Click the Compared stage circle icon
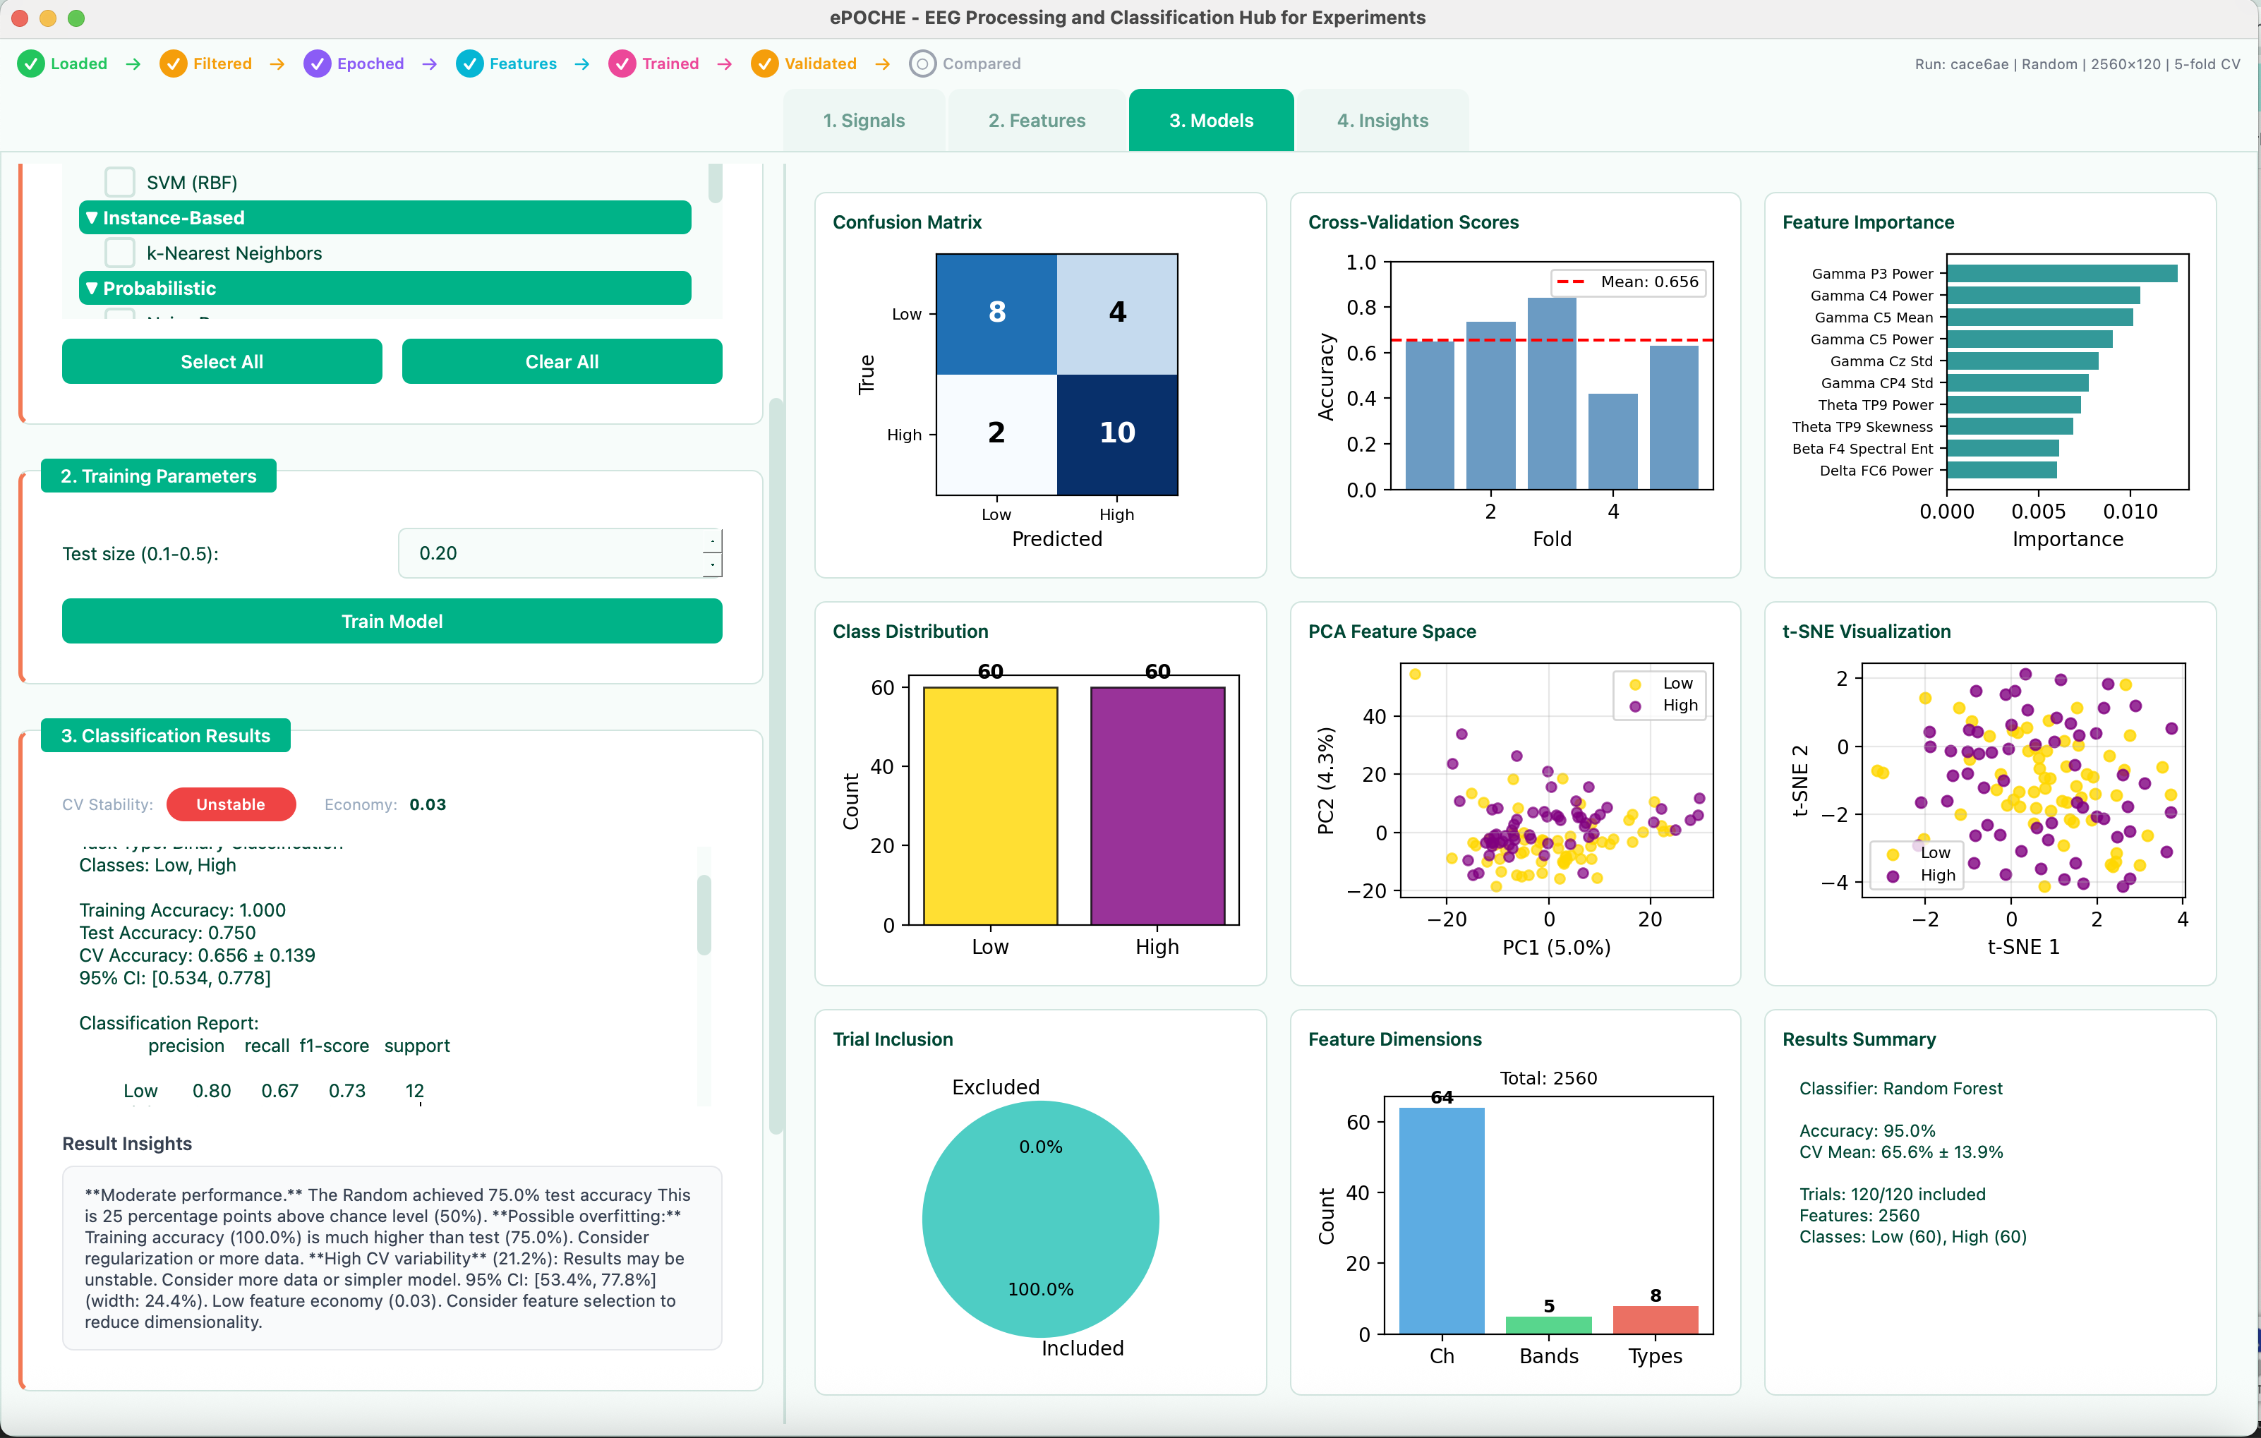2261x1438 pixels. [x=923, y=63]
